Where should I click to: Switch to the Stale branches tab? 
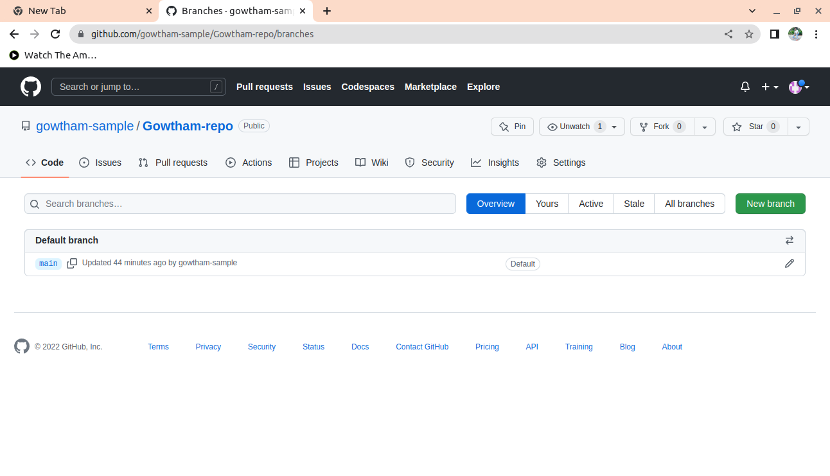(x=633, y=204)
